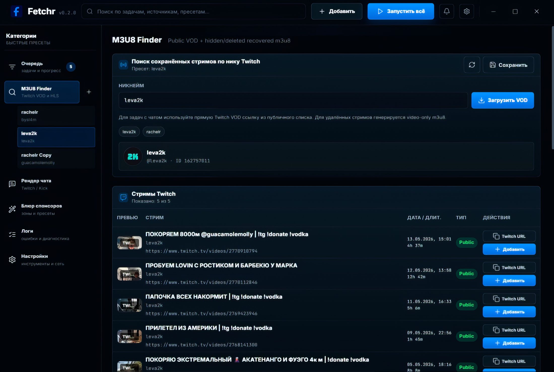Click URL https://www.twitch.tv/videos/2770910794
Viewport: 554px width, 372px height.
(201, 251)
